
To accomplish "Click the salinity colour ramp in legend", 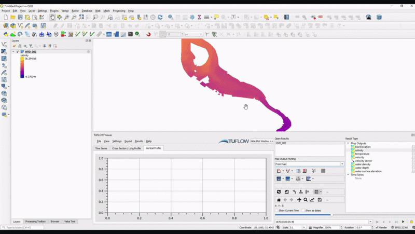I will (22, 67).
